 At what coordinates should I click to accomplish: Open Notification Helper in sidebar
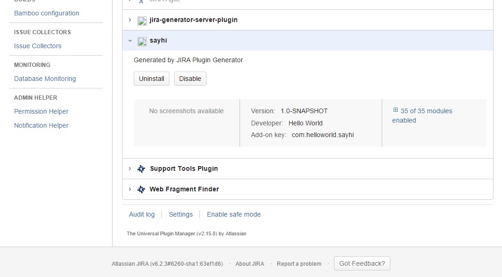click(x=41, y=125)
